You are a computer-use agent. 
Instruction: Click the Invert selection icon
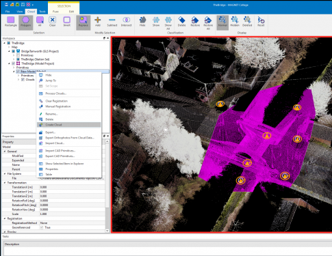(66, 22)
